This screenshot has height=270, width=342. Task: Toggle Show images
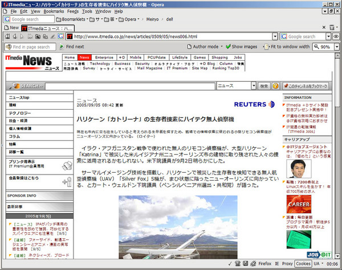tap(242, 47)
